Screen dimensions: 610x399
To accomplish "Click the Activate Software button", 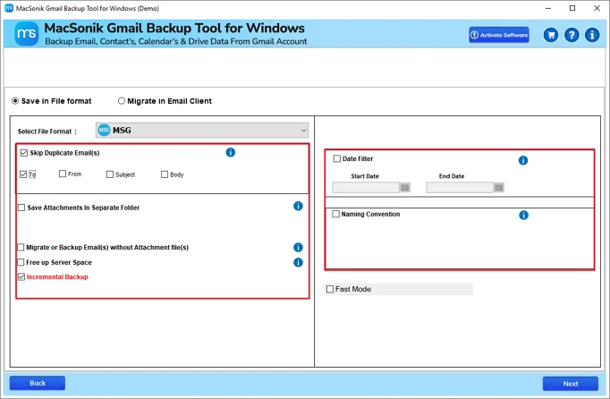I will tap(499, 35).
